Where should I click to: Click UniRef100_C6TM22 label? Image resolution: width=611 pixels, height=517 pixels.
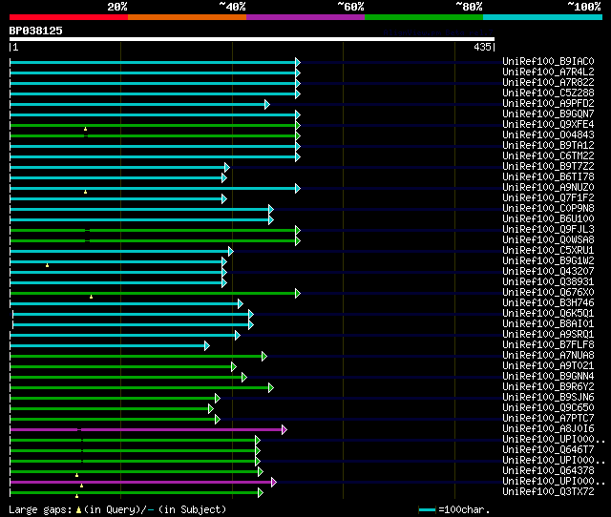tap(548, 156)
